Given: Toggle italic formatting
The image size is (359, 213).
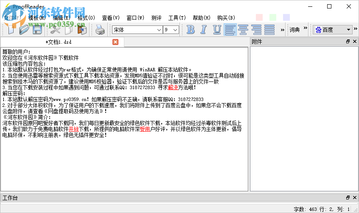Looking at the screenshot, I should point(204,30).
